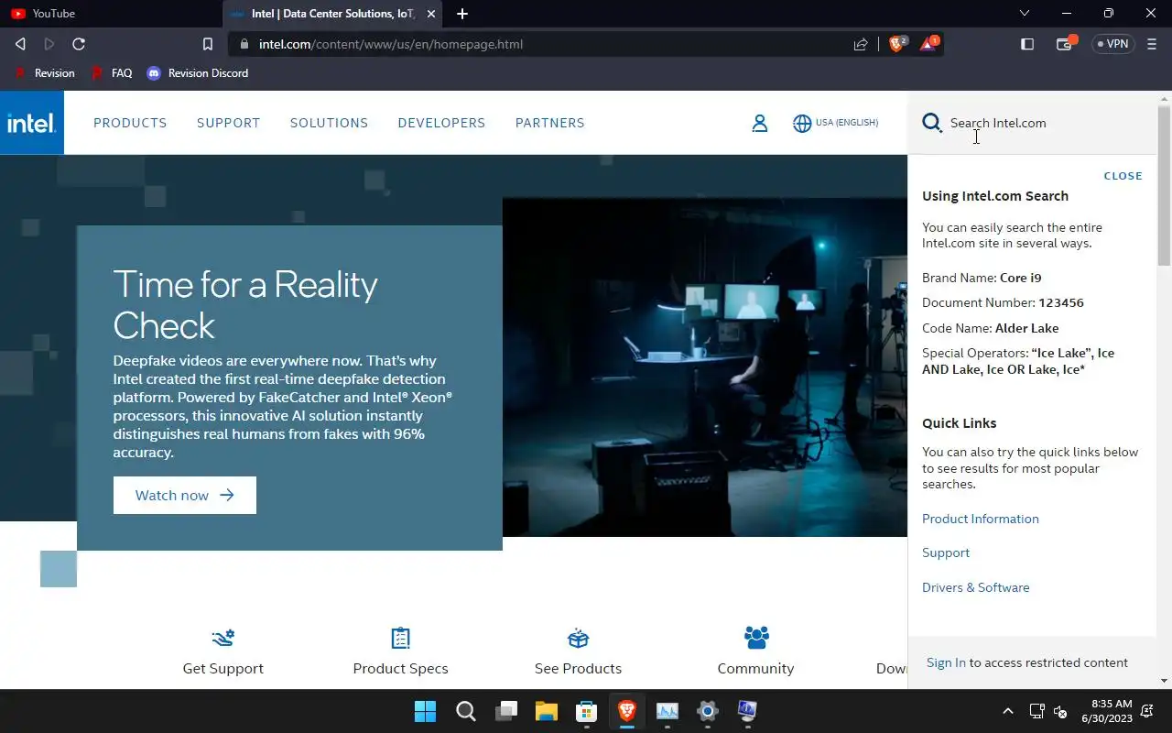Click the magnifier icon in Intel search
Image resolution: width=1172 pixels, height=733 pixels.
tap(932, 123)
